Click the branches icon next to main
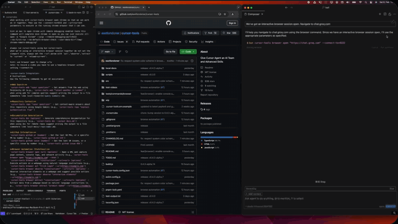The width and height of the screenshot is (398, 224). [x=120, y=52]
